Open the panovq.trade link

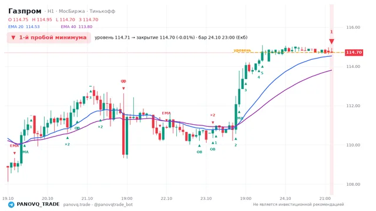point(77,205)
